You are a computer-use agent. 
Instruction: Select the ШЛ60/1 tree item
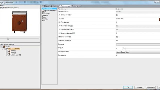point(8,46)
